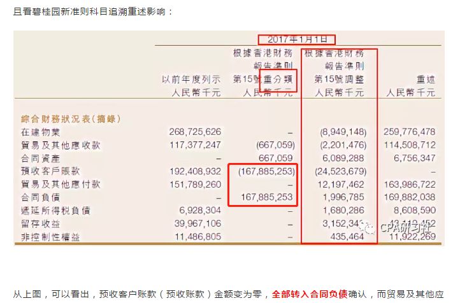Click row label '貿易及其他應付款'
460x303 pixels.
(x=61, y=185)
